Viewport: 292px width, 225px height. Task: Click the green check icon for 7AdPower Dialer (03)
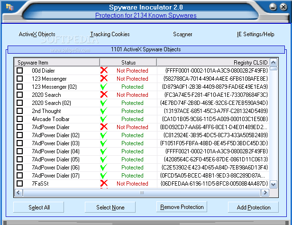click(104, 143)
